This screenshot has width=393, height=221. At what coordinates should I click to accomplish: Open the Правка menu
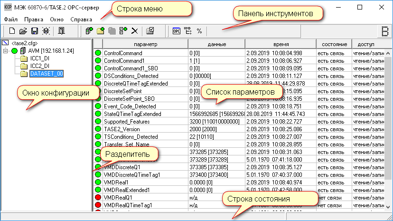[x=33, y=19]
